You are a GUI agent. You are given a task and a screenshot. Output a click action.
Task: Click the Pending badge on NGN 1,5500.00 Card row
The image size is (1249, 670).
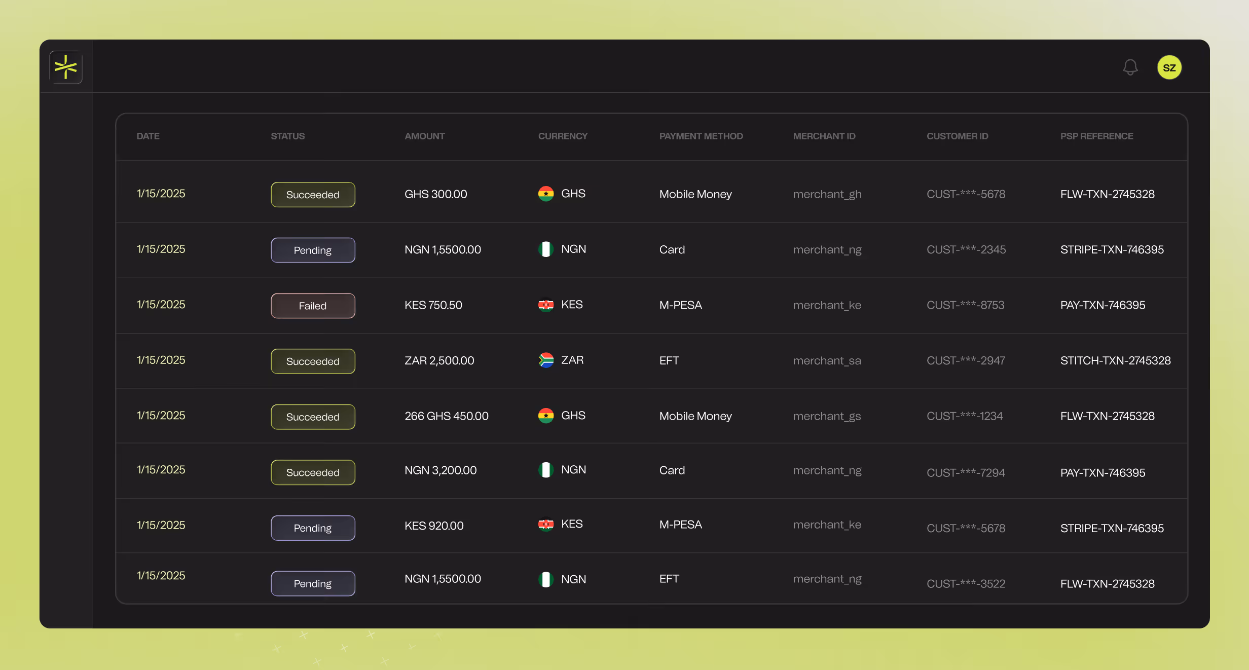pos(313,250)
